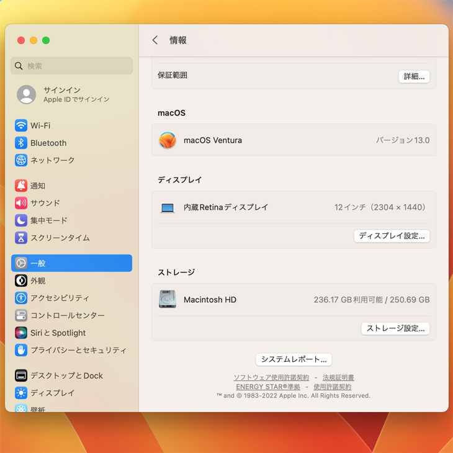Open ディスプレイ設定... button

pos(392,236)
